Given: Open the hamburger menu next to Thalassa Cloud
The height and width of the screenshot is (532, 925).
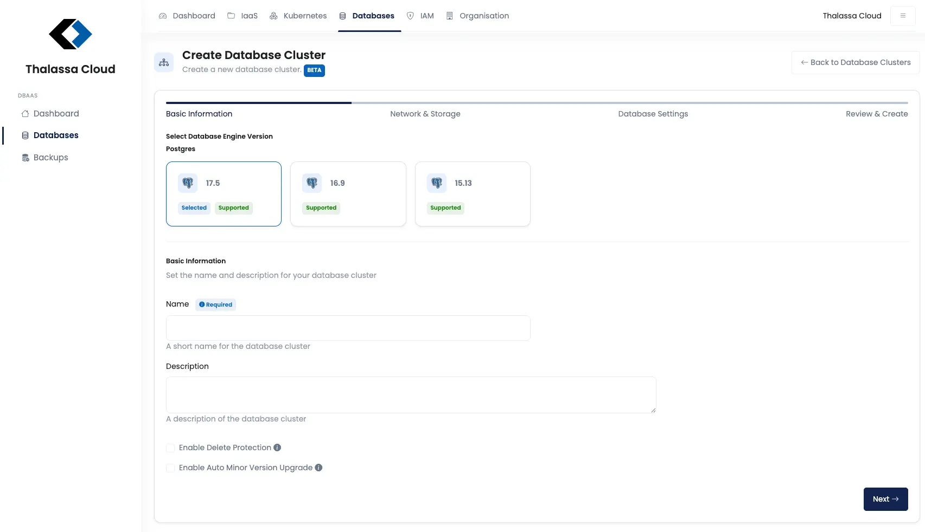Looking at the screenshot, I should (x=902, y=16).
